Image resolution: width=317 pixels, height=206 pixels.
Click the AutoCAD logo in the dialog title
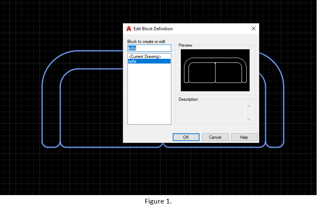point(129,29)
